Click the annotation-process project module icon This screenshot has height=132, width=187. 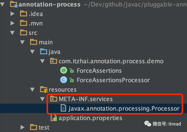(x=14, y=4)
